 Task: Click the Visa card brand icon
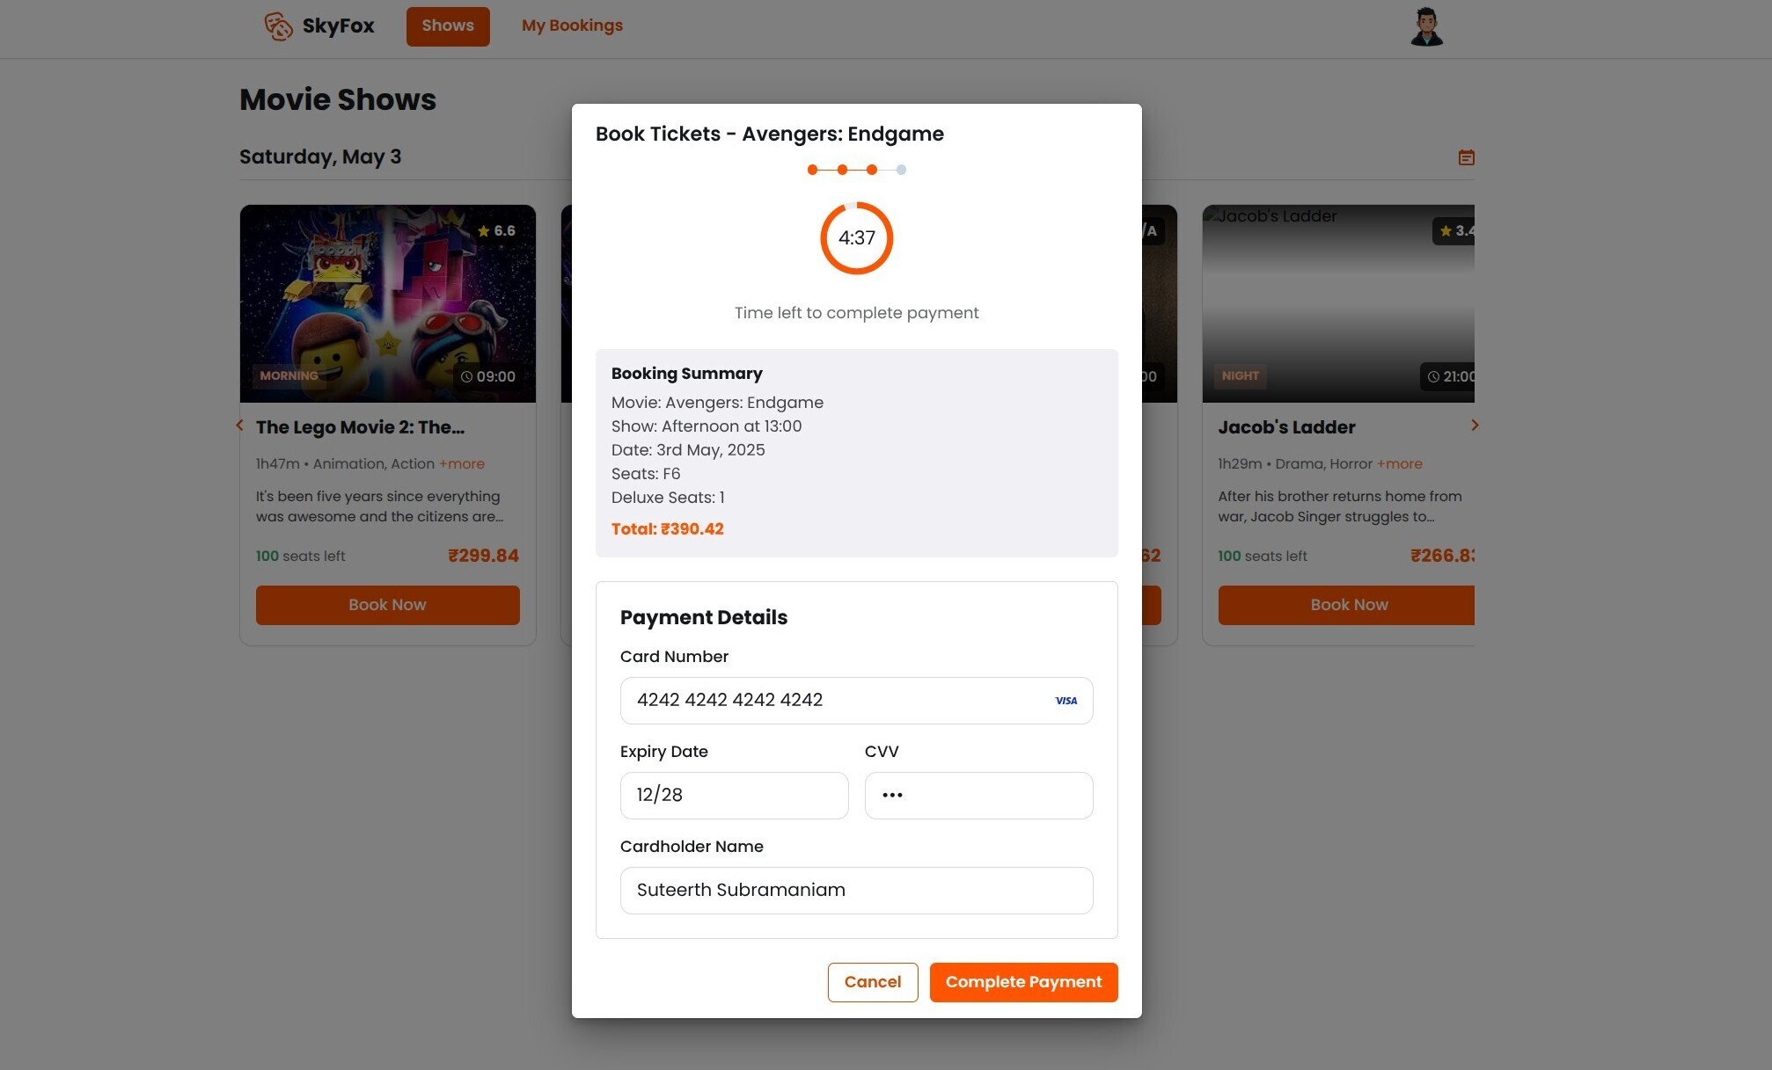pos(1066,701)
